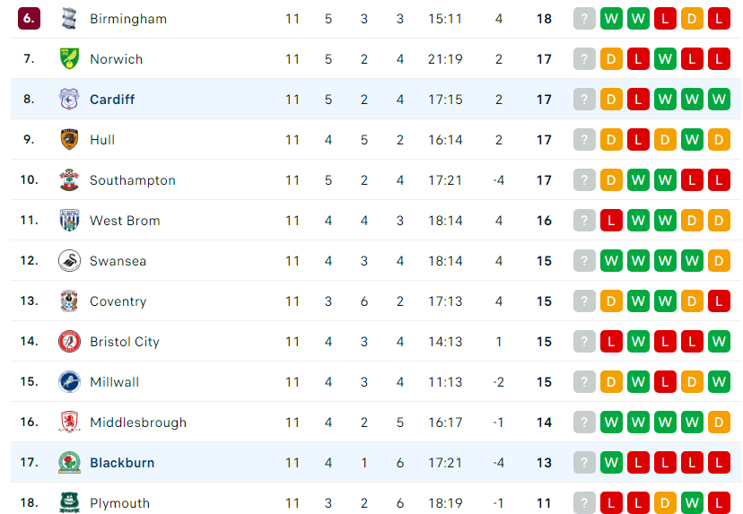Click the Birmingham club crest icon

coord(69,19)
